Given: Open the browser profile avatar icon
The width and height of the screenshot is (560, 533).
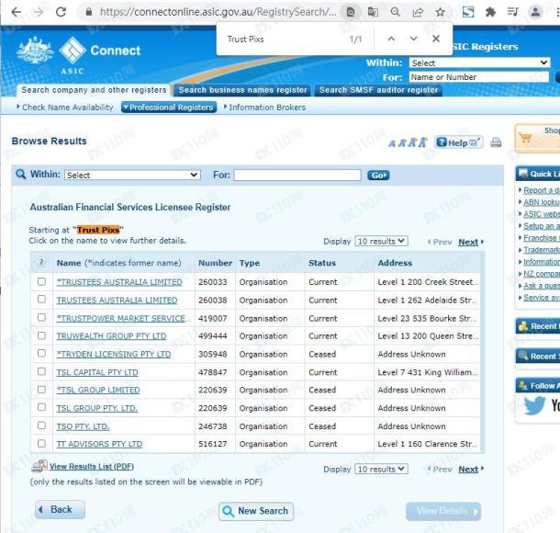Looking at the screenshot, I should [535, 12].
